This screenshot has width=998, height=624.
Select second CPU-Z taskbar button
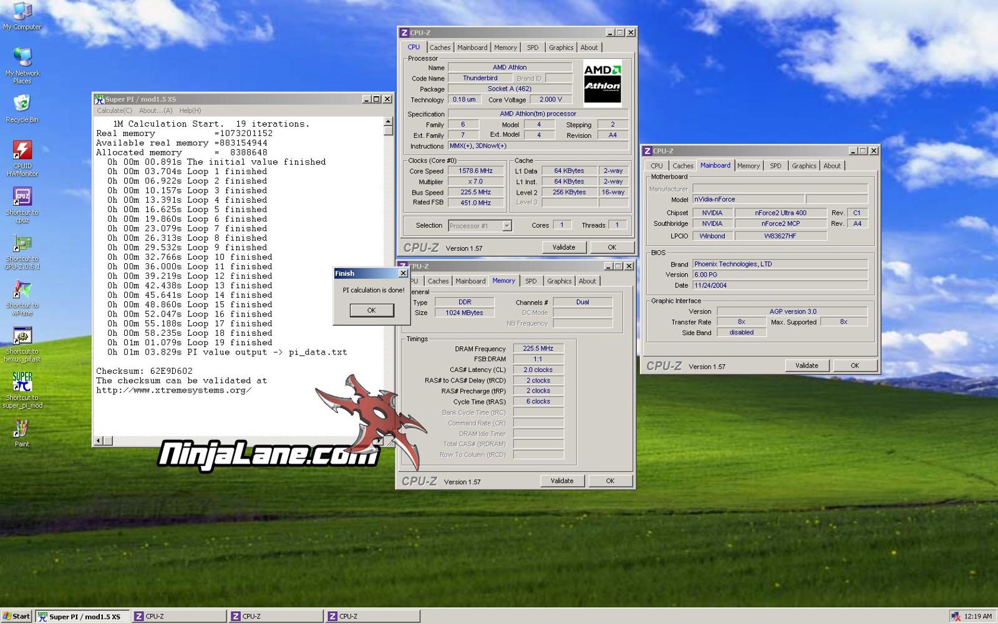276,617
